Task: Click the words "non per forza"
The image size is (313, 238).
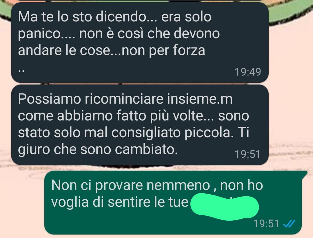Action: point(163,51)
